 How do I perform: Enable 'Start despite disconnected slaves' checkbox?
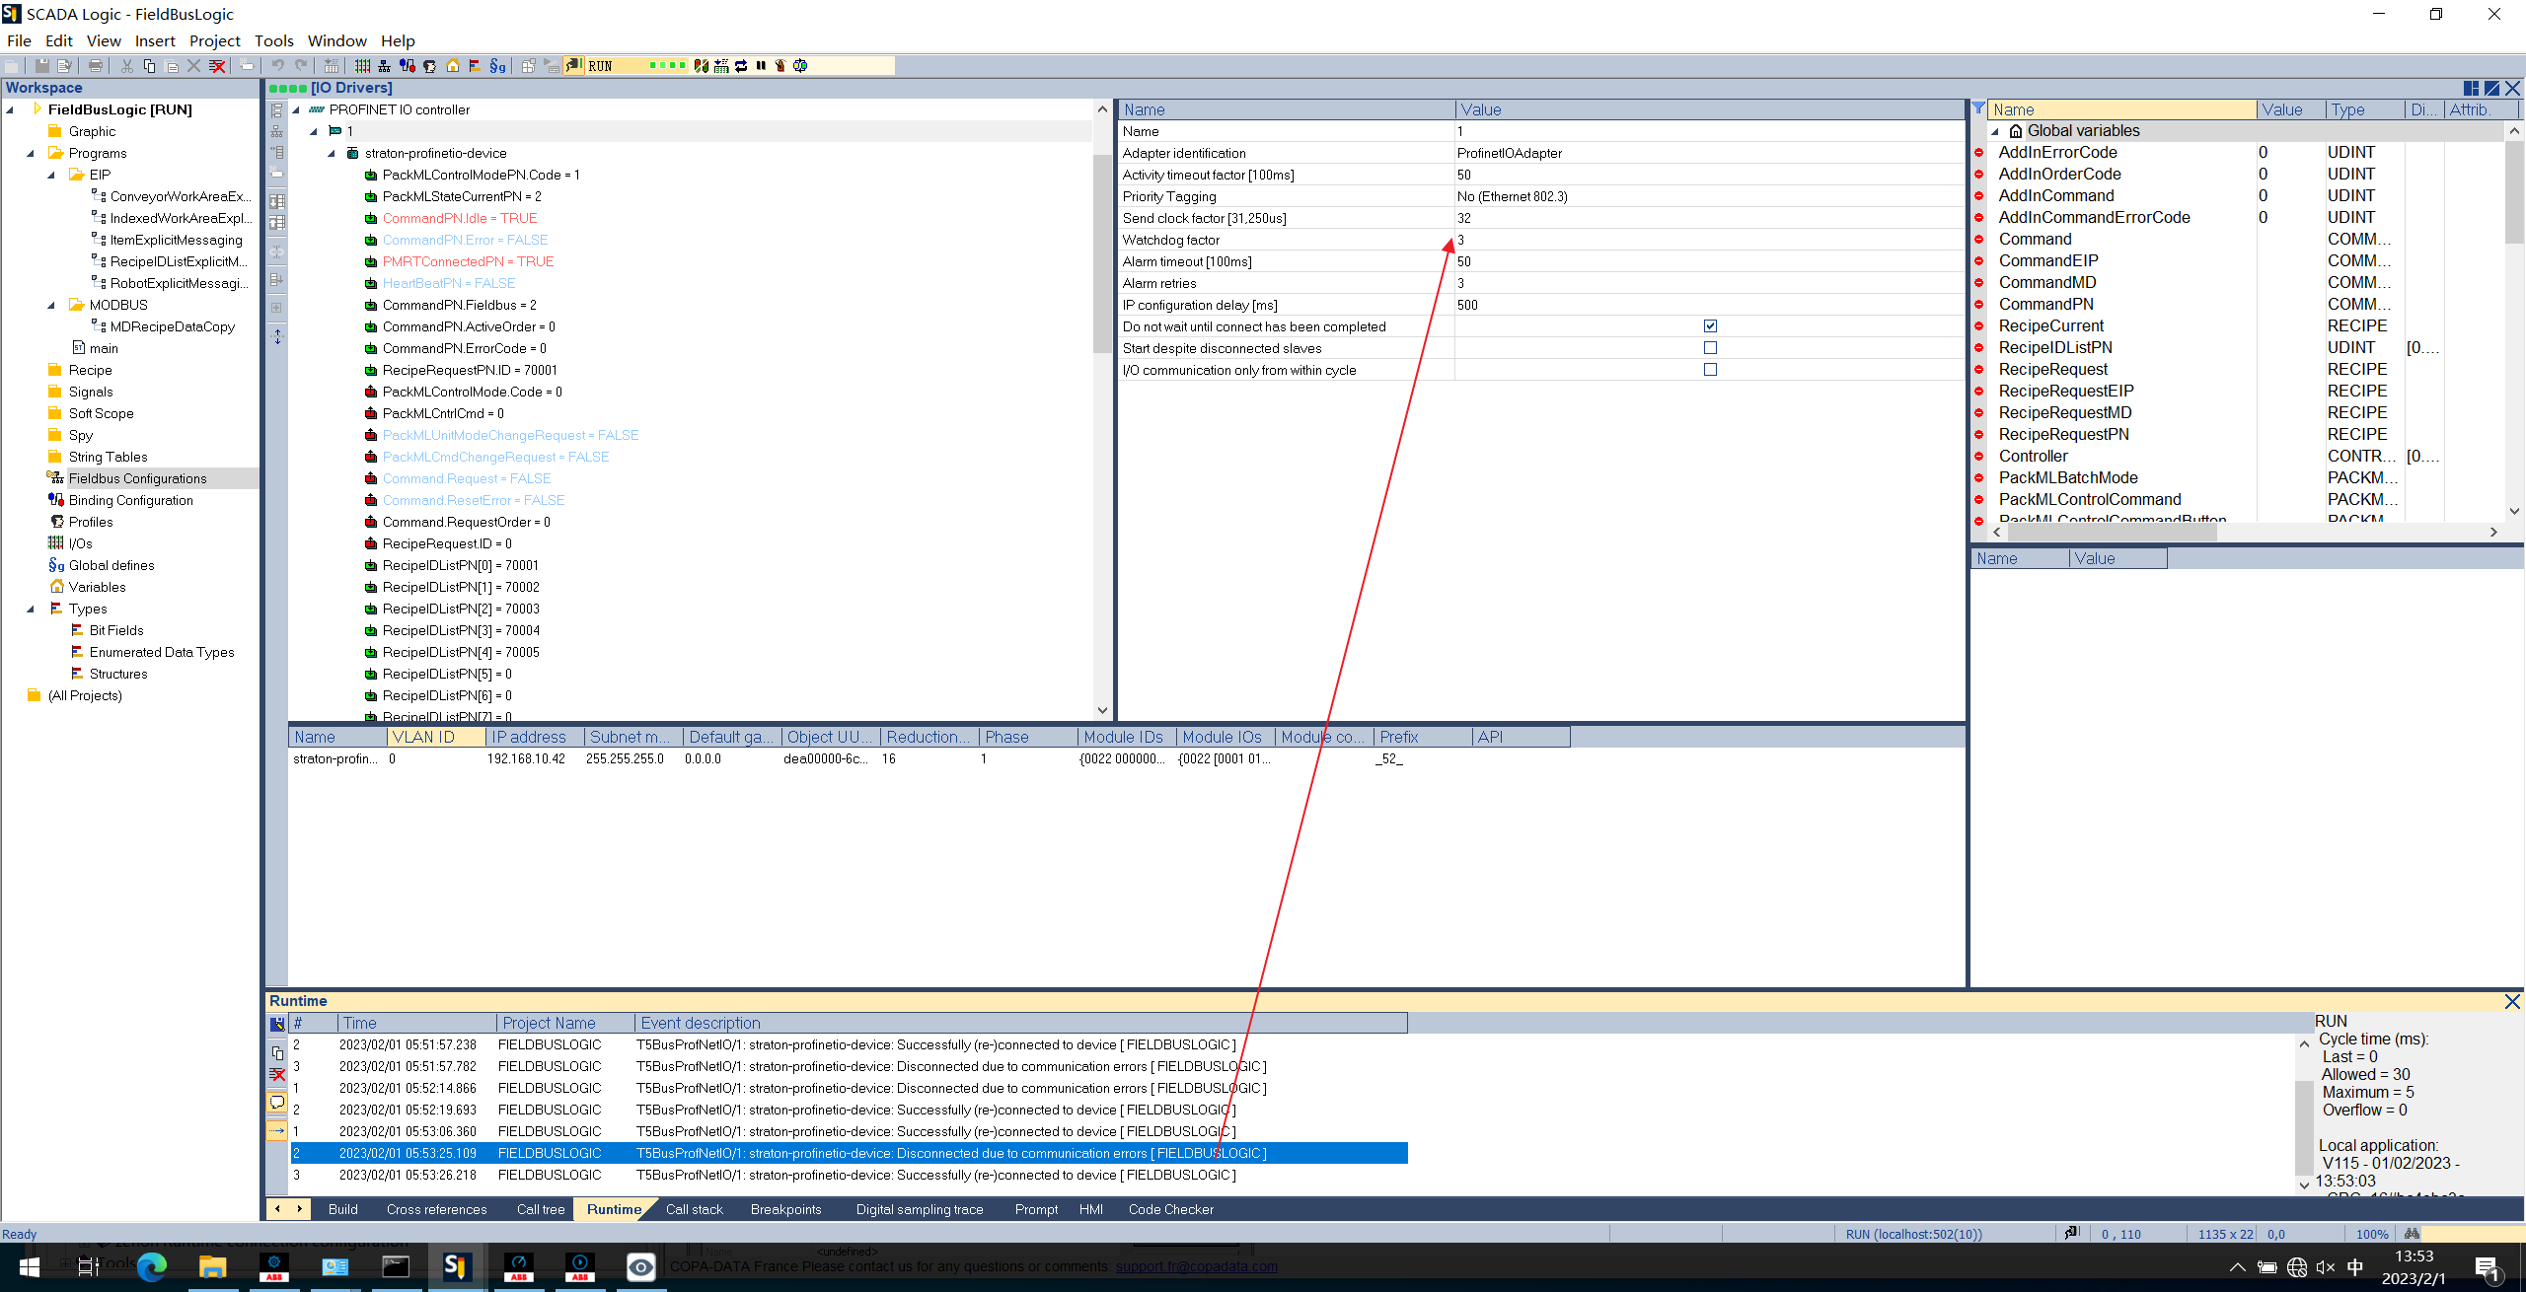1710,348
